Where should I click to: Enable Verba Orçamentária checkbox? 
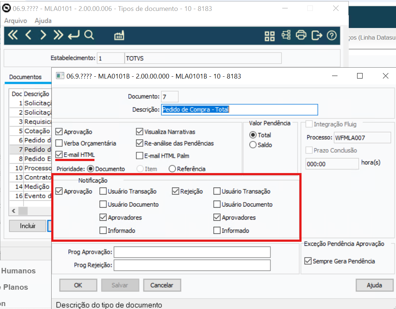[59, 143]
